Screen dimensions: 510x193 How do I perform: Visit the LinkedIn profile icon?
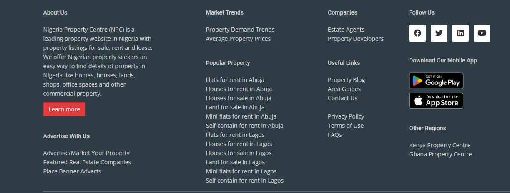coord(460,33)
